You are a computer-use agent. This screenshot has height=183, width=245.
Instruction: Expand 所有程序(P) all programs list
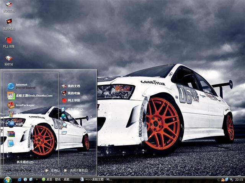pos(25,162)
